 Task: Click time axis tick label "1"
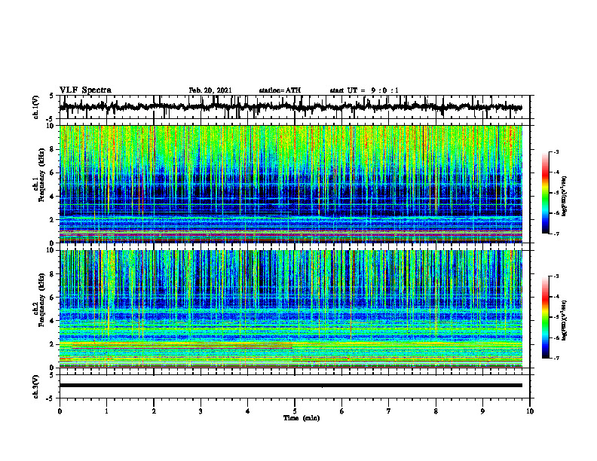106,411
